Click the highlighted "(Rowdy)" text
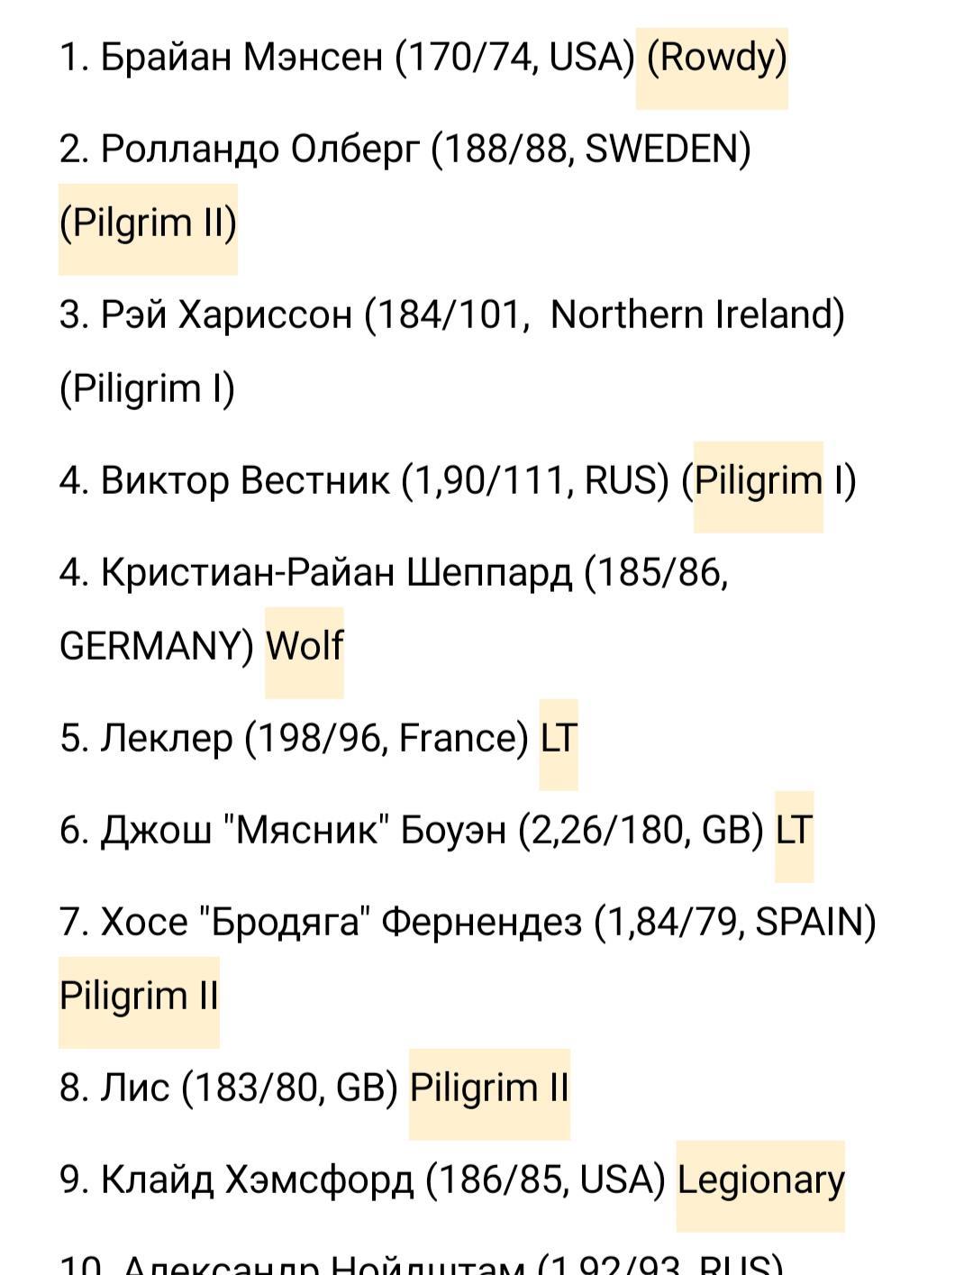Viewport: 973px width, 1275px height. 716,59
